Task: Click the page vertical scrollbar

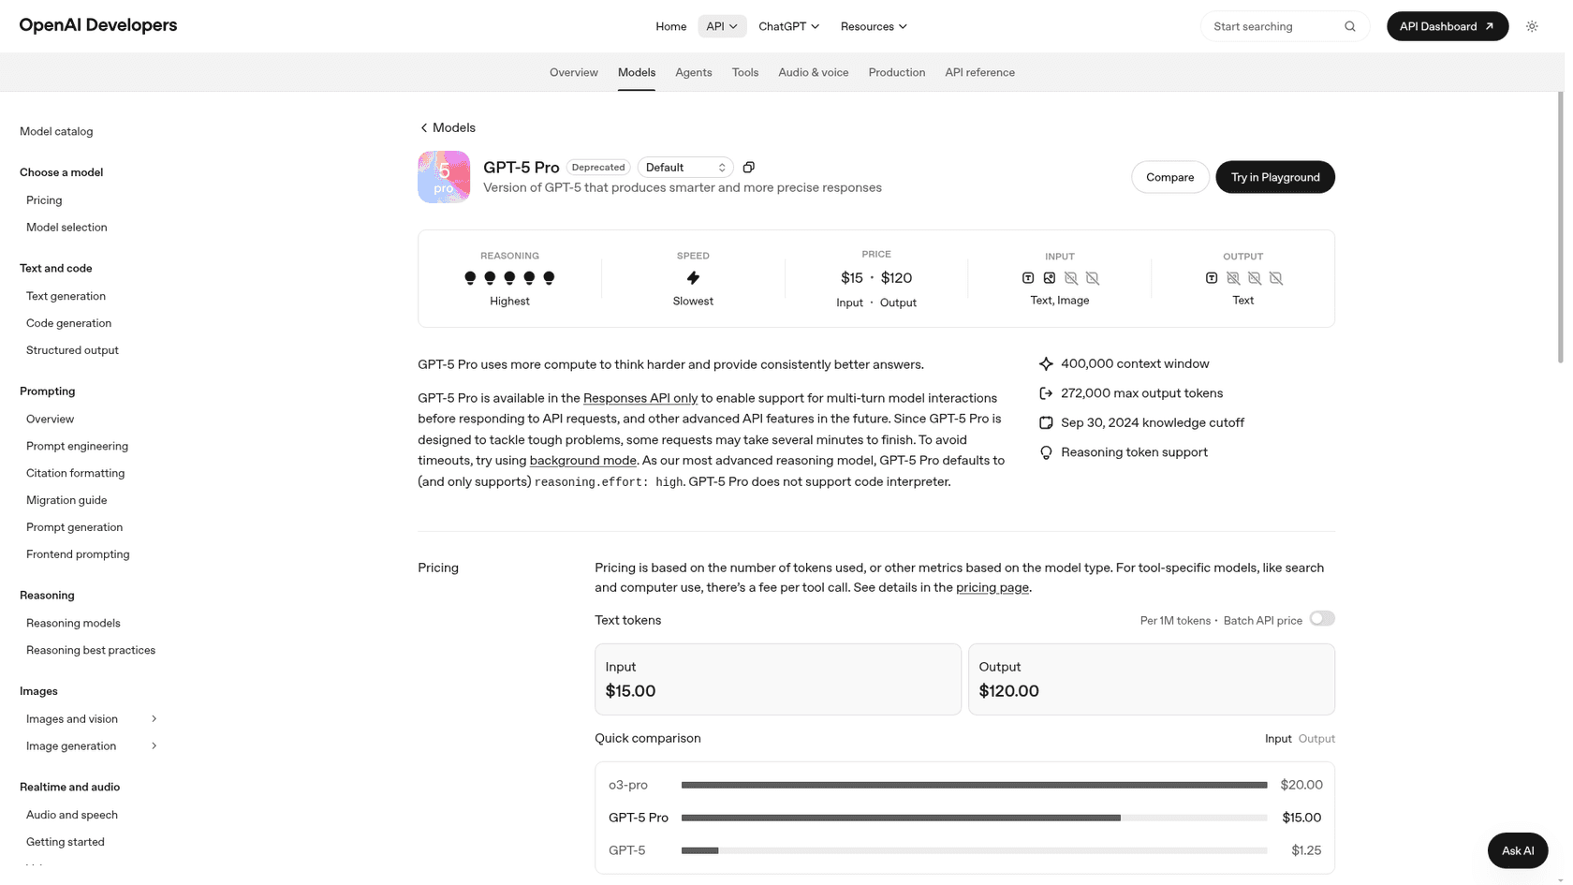Action: [x=1561, y=229]
